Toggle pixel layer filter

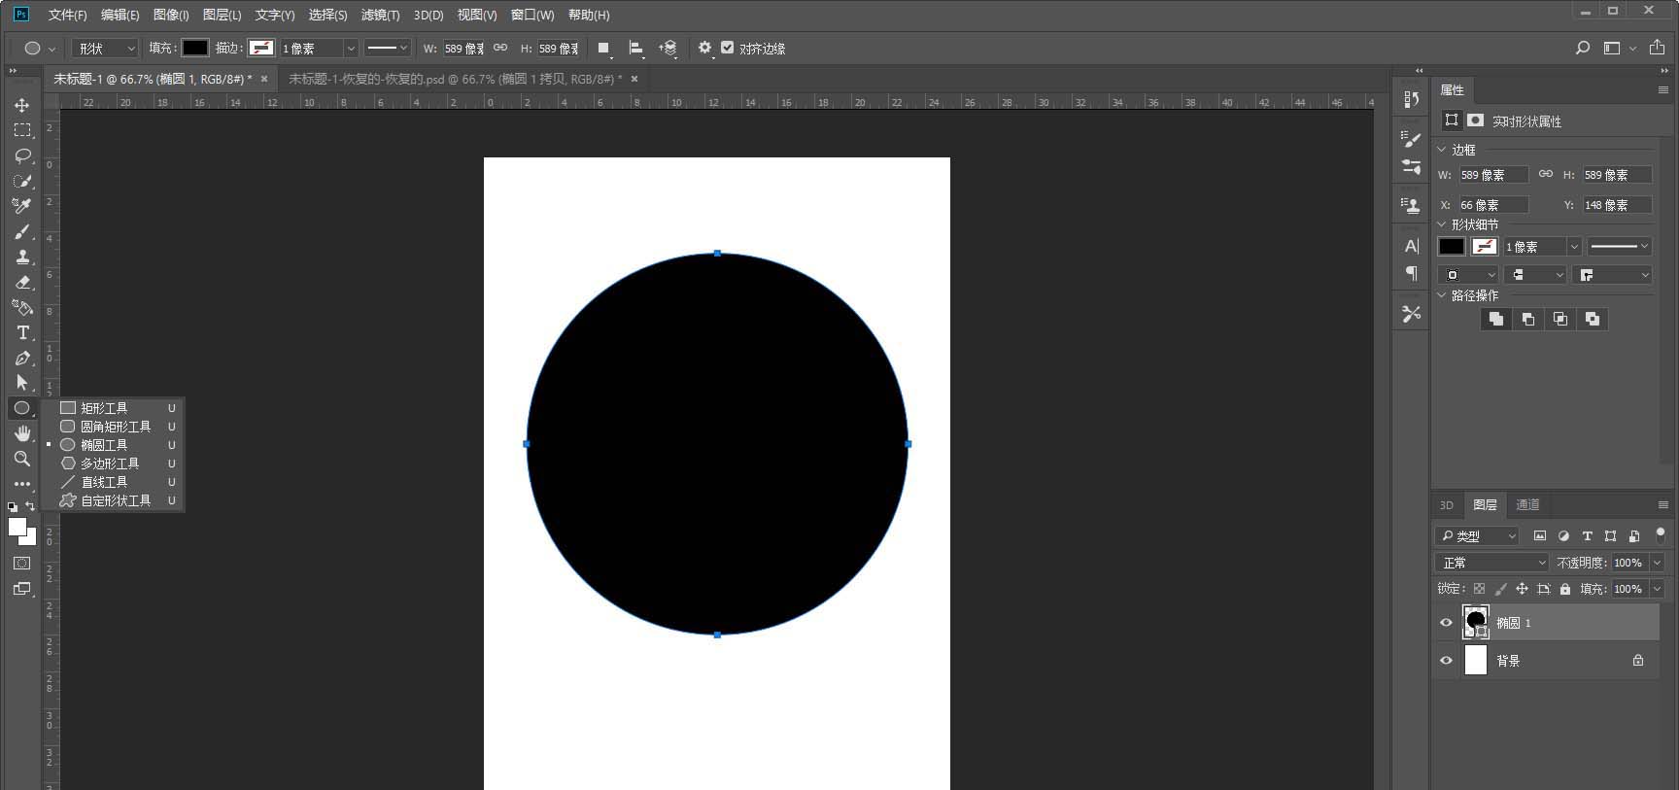[x=1540, y=535]
